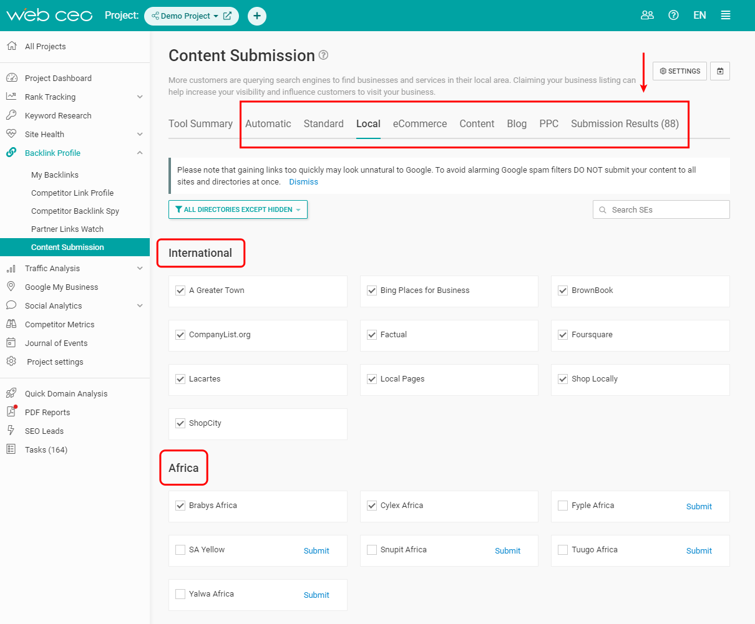This screenshot has width=755, height=624.
Task: Open the help question mark icon in header
Action: [673, 16]
